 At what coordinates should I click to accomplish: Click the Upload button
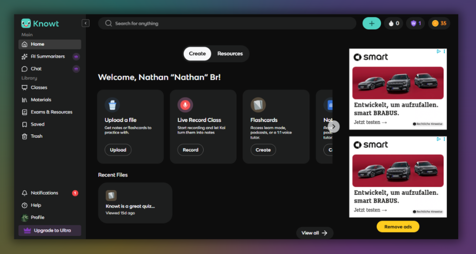(x=118, y=150)
